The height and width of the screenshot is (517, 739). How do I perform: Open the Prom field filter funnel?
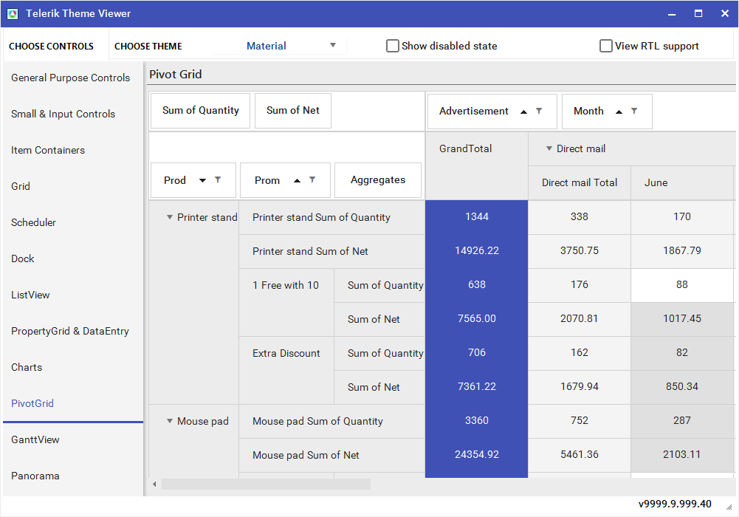tap(312, 179)
